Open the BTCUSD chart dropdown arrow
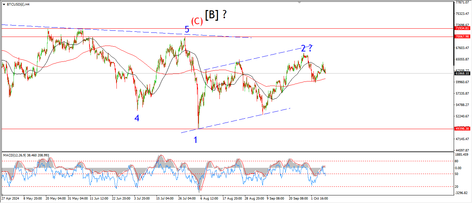Screen dimensions: 472x203 (x=4, y=4)
